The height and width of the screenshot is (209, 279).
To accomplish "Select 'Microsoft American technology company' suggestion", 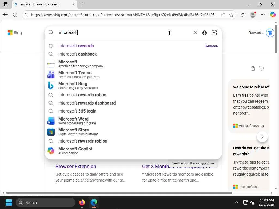I will pyautogui.click(x=133, y=64).
